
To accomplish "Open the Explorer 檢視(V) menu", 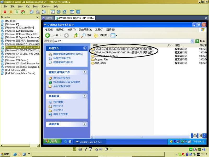I will click(71, 30).
